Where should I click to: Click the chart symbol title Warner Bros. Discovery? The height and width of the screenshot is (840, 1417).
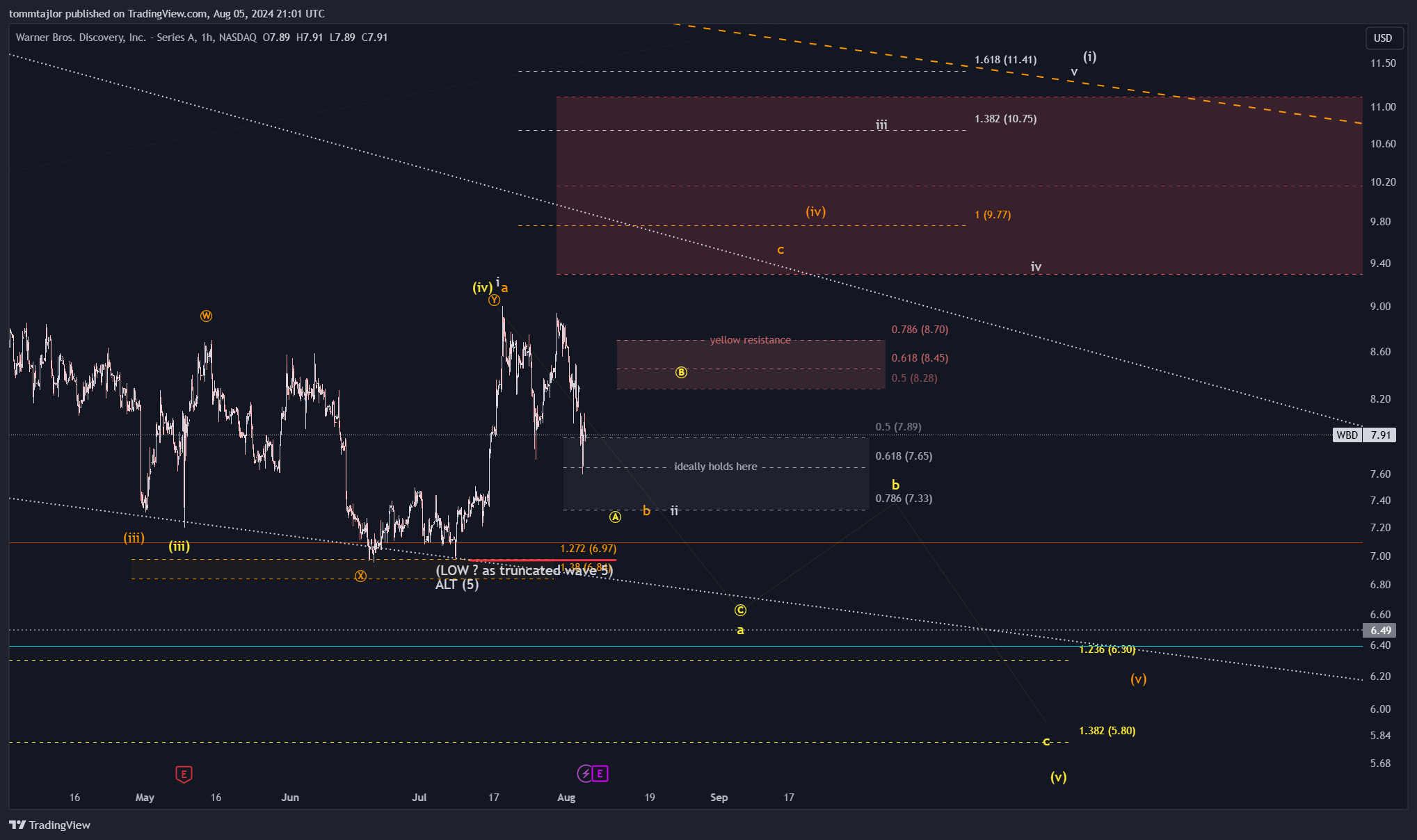click(136, 38)
